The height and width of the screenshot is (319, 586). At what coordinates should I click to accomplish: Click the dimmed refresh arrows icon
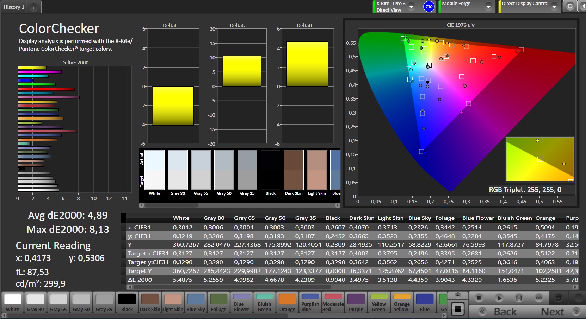click(x=559, y=298)
